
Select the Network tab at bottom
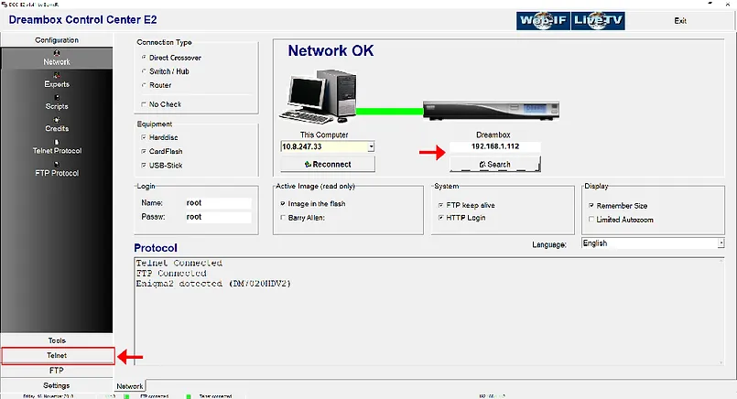(130, 386)
